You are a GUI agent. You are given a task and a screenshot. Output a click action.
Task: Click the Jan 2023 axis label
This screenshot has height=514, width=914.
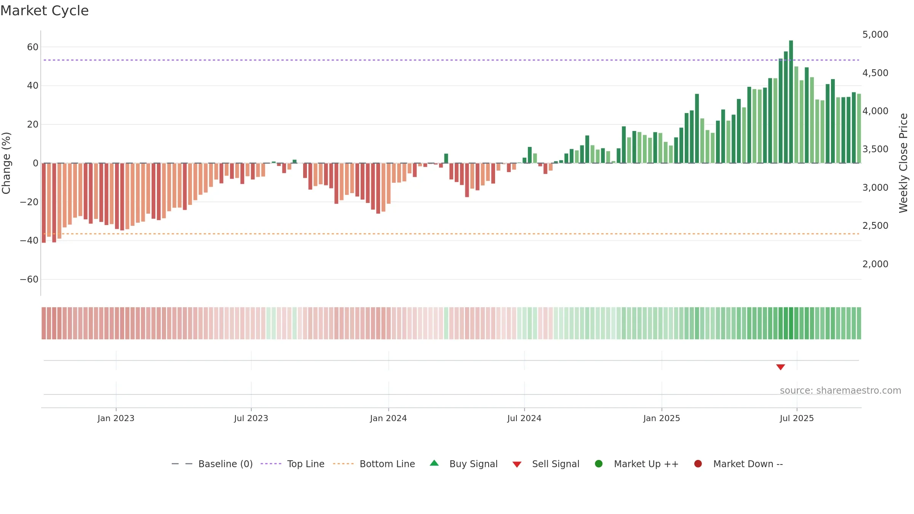[x=116, y=418]
